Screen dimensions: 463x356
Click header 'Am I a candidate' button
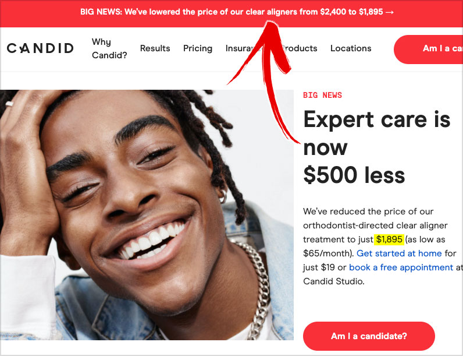(x=429, y=49)
